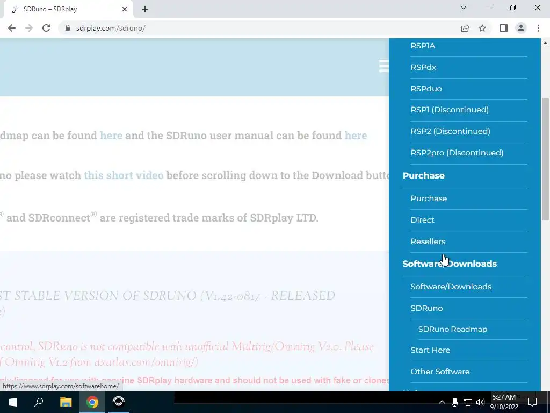Click the page vertical scrollbar thumb
This screenshot has width=550, height=413.
pyautogui.click(x=545, y=159)
